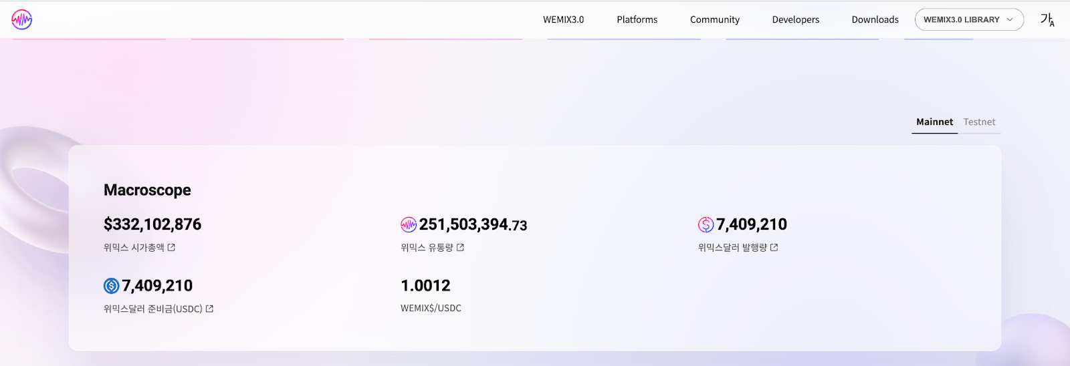Open the WEMIX3.0 menu
This screenshot has width=1070, height=366.
[x=563, y=19]
